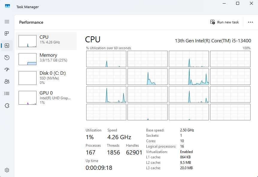258x177 pixels.
Task: Select the Performance page icon in sidebar
Action: [7, 46]
